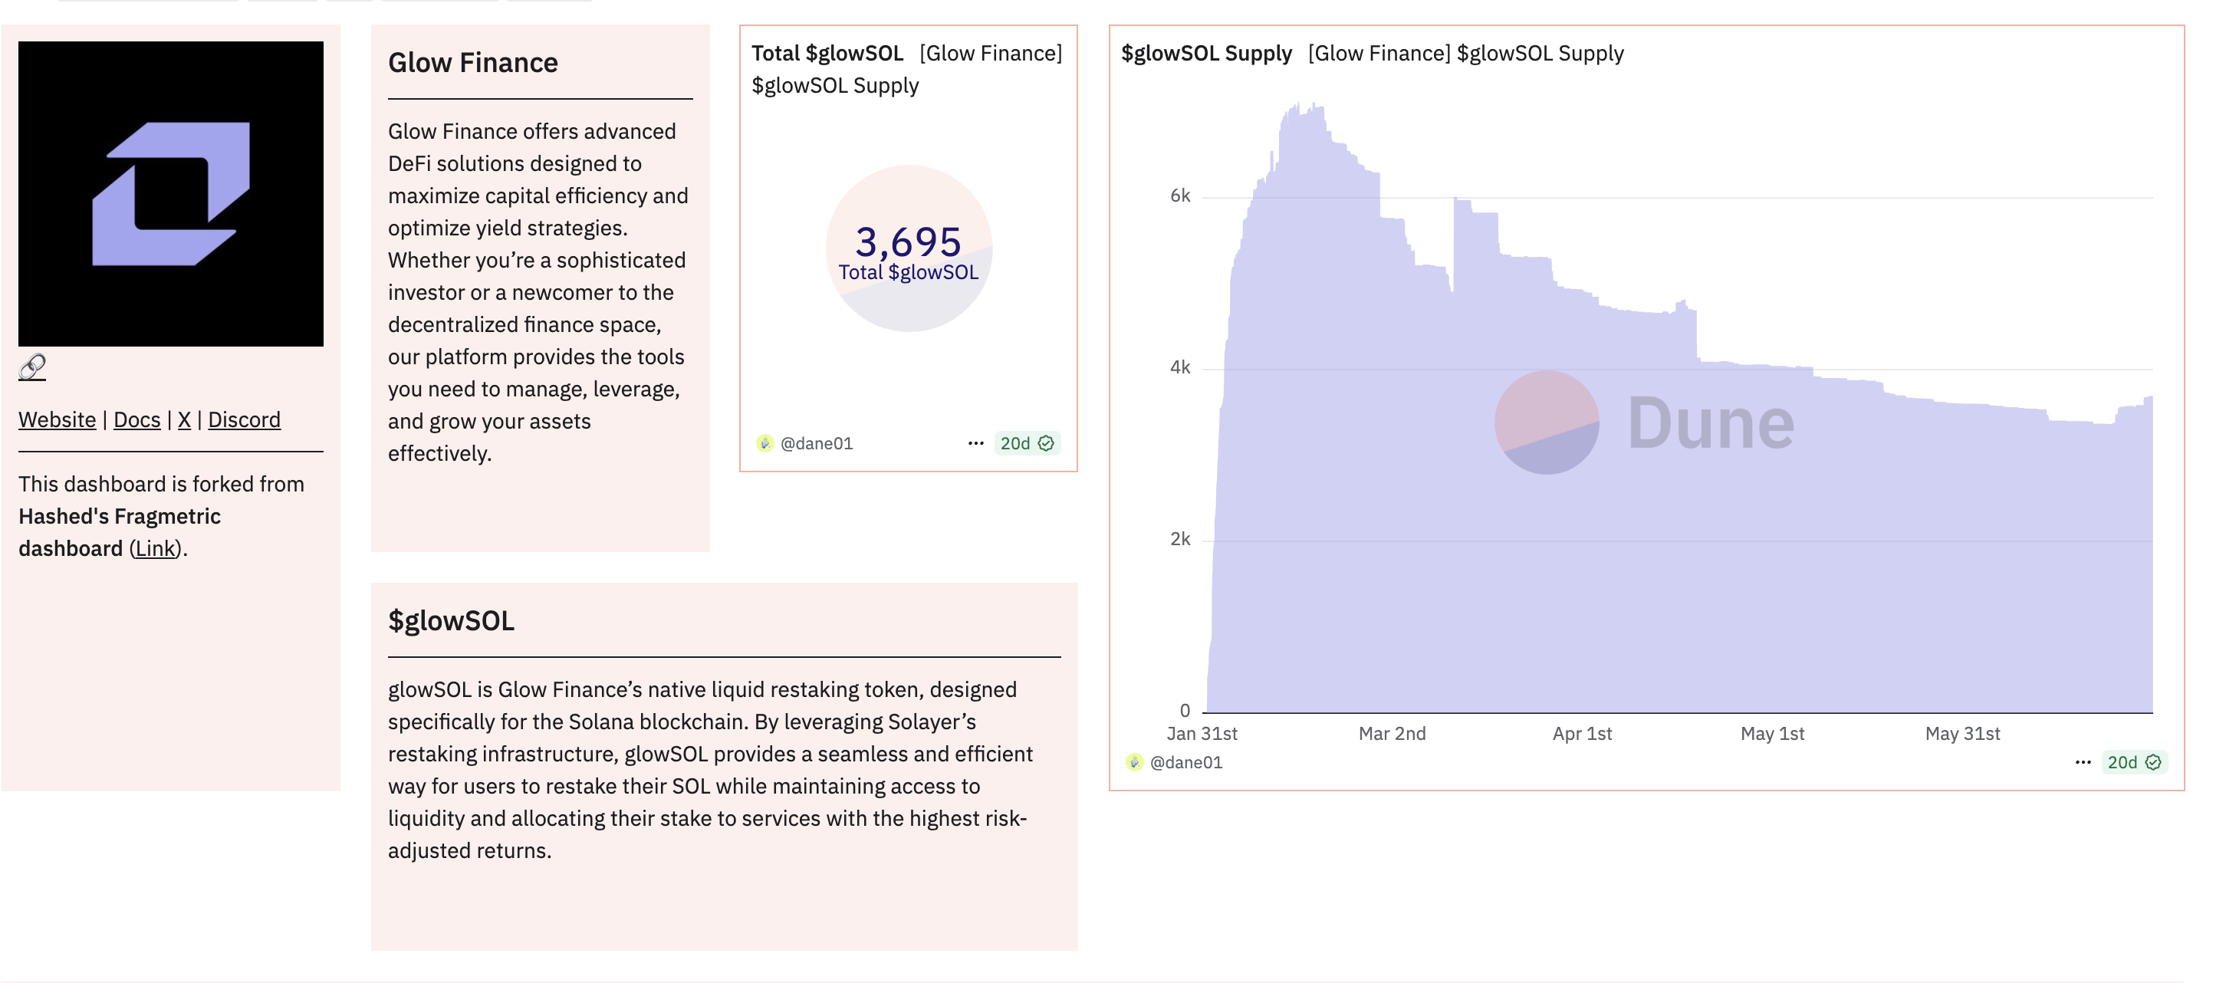Open the X social link
The image size is (2213, 983).
tap(184, 419)
